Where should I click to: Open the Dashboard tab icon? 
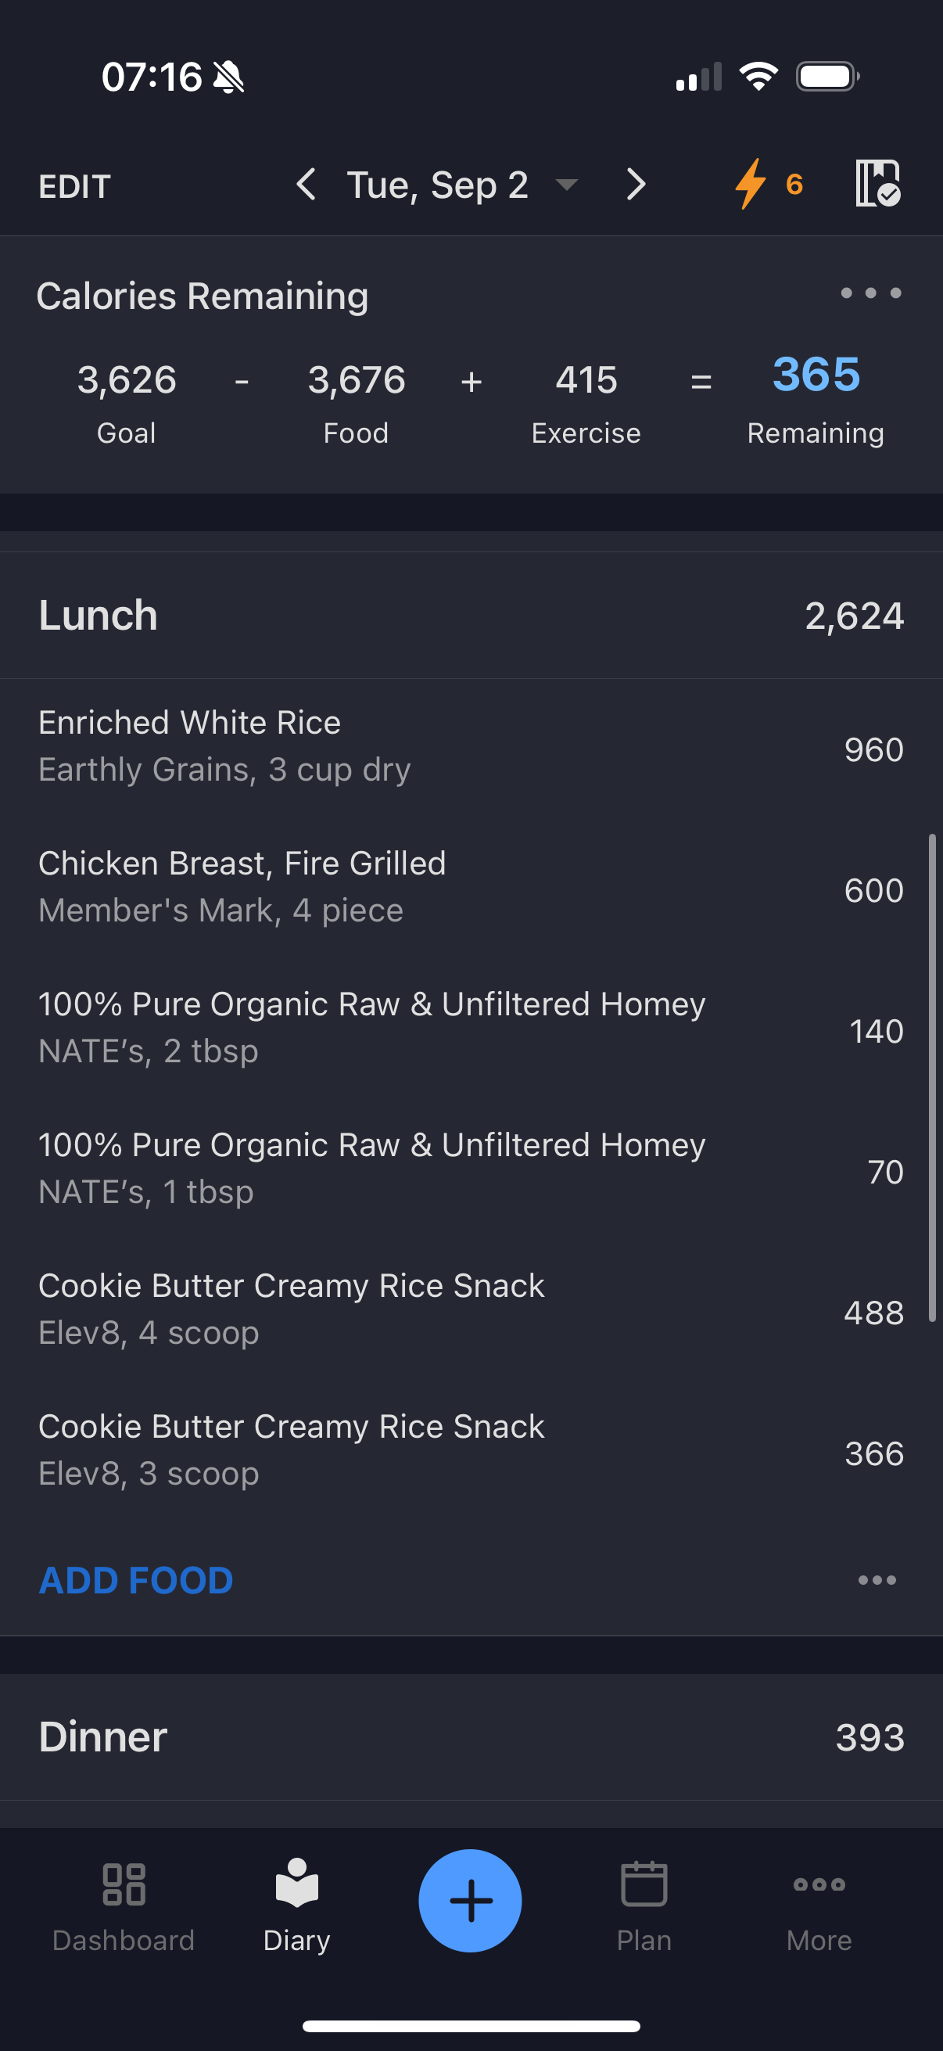(x=124, y=1884)
